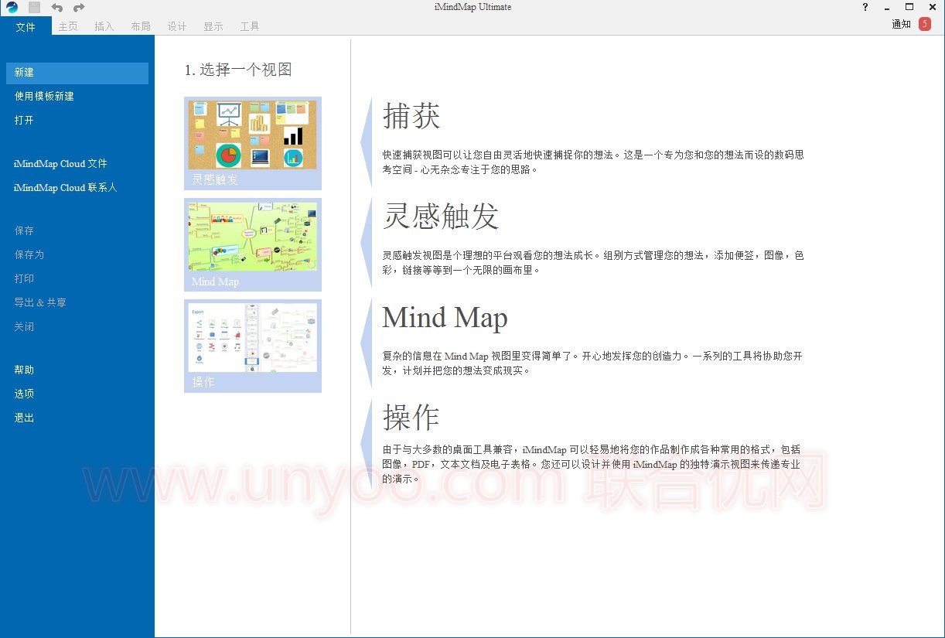Image resolution: width=945 pixels, height=638 pixels.
Task: Click the Mind Map large heading
Action: point(445,318)
